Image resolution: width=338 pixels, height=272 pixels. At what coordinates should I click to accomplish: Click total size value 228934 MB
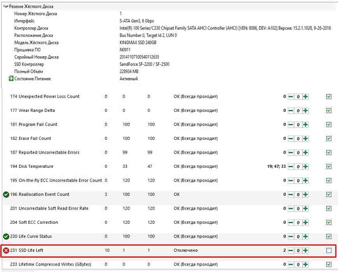(x=129, y=71)
